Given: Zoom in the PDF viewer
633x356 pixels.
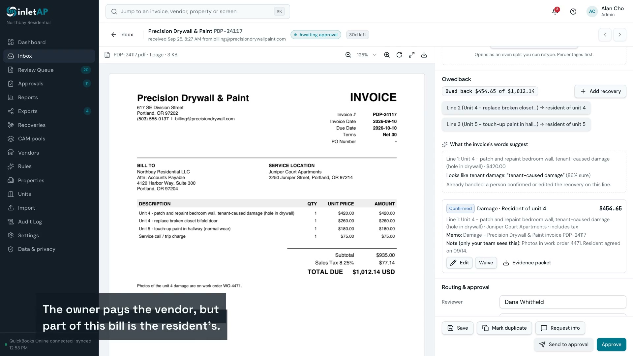Looking at the screenshot, I should click(x=387, y=55).
